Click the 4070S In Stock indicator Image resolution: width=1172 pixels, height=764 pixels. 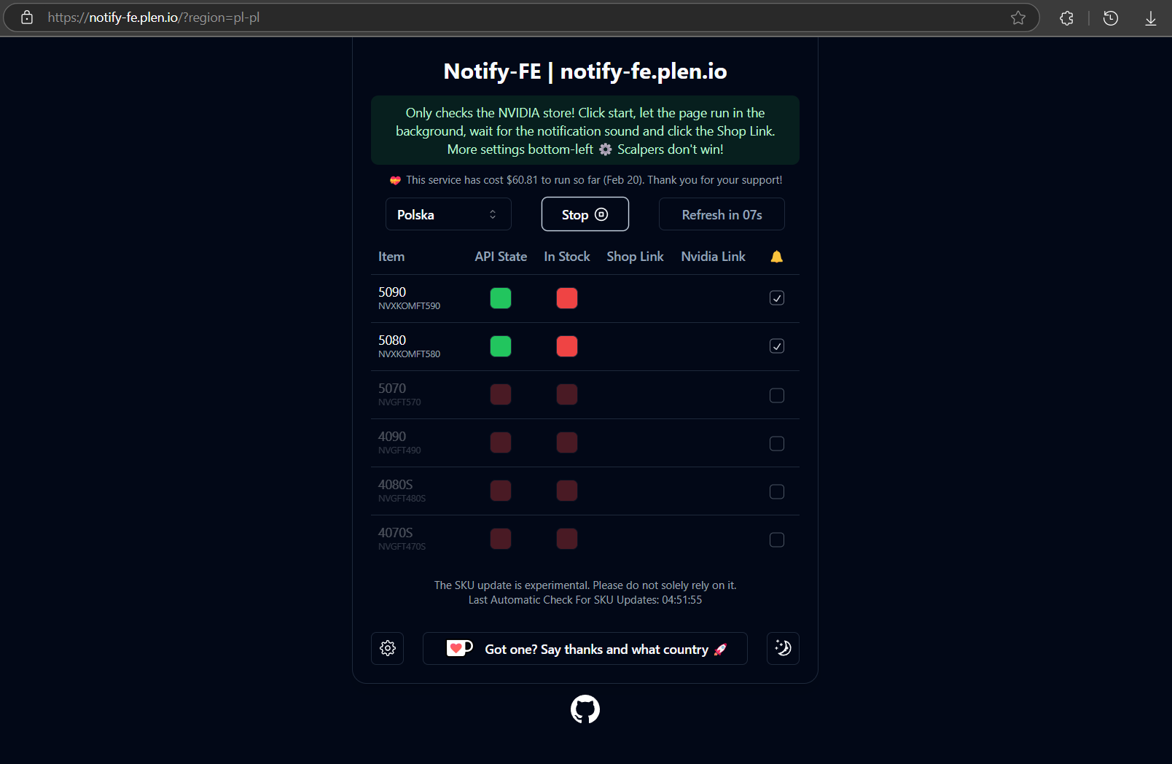(567, 539)
